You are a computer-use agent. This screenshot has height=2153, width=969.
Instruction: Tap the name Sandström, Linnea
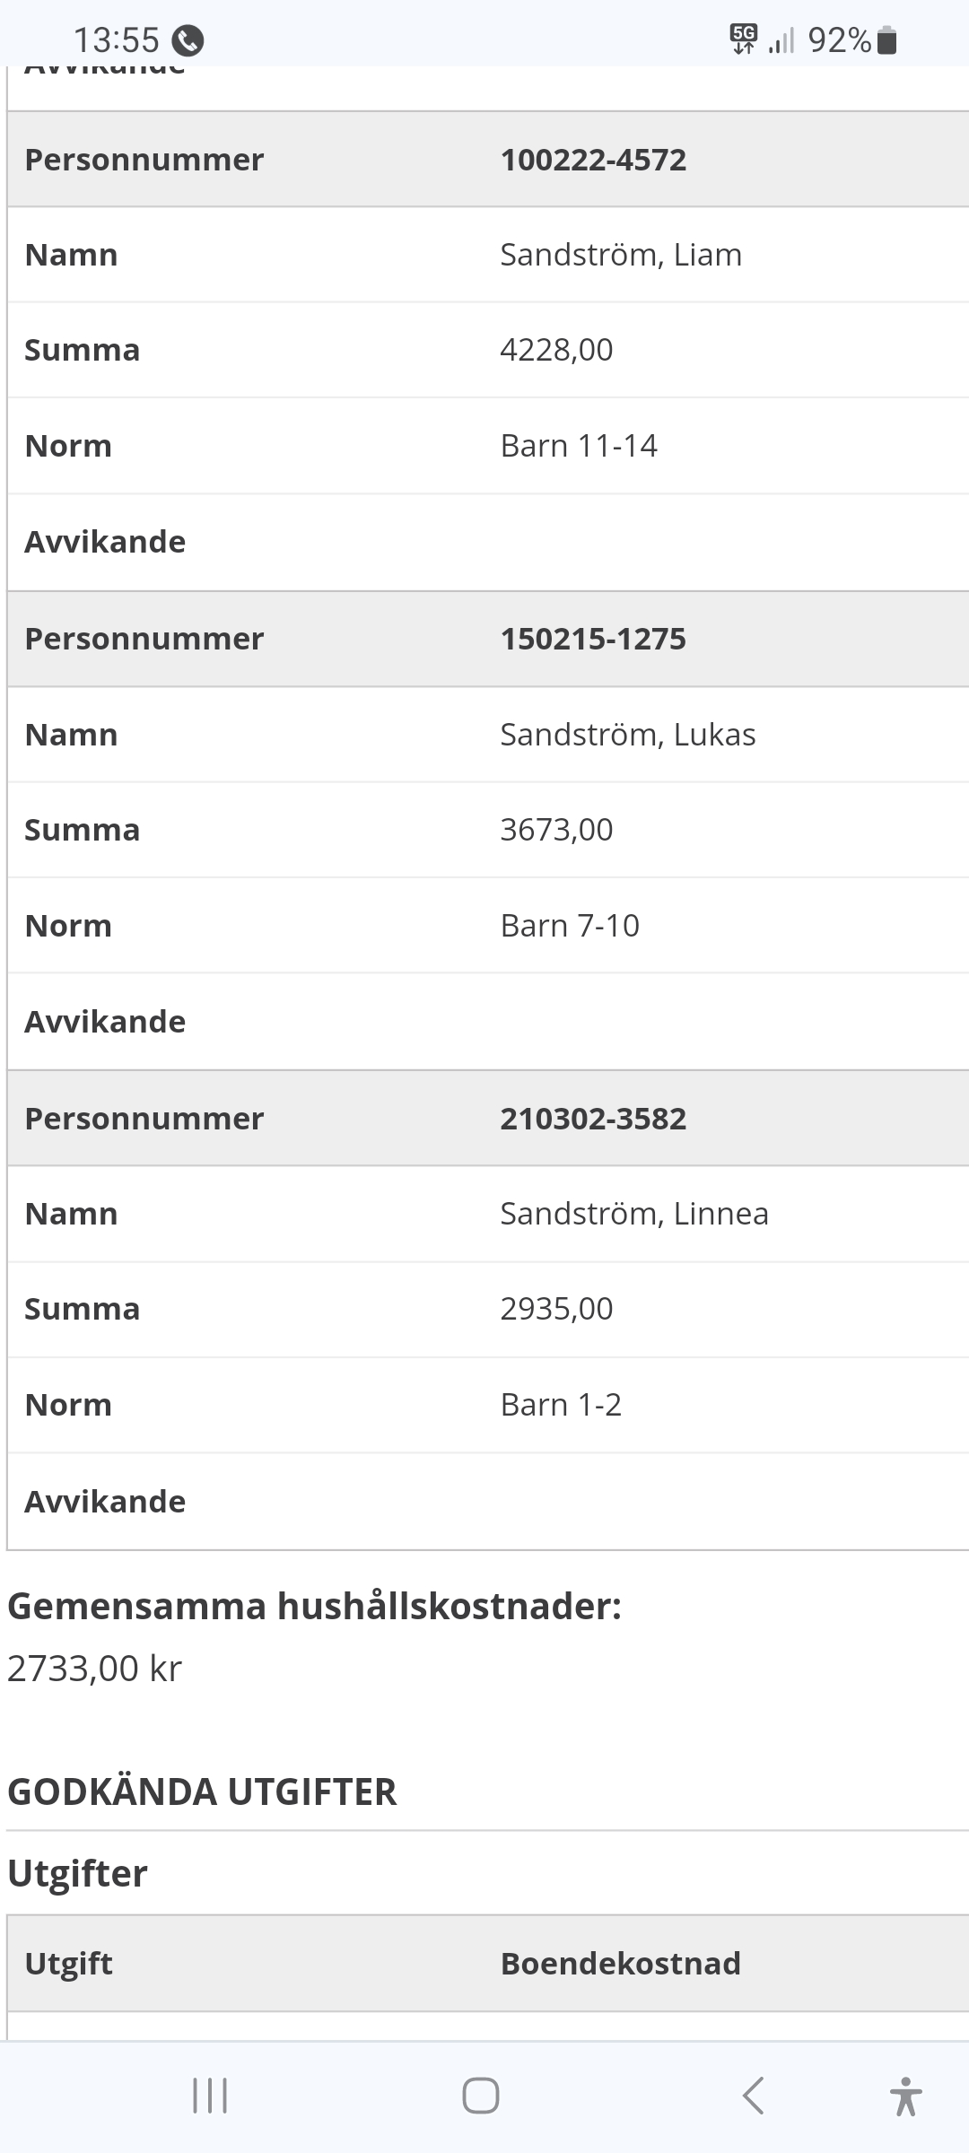pos(634,1214)
